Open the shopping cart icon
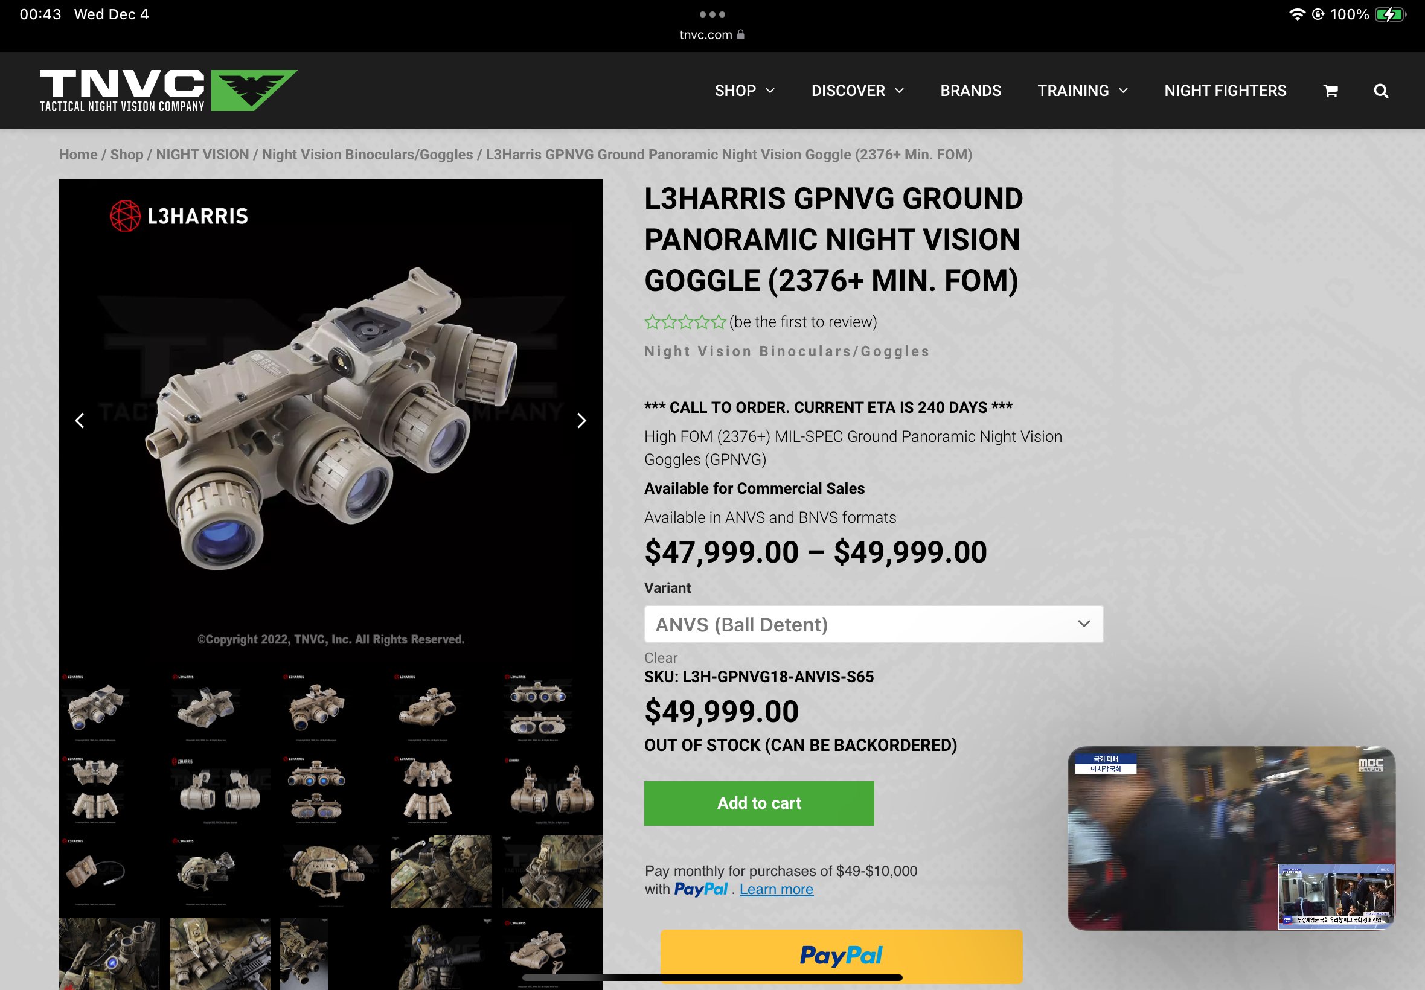The width and height of the screenshot is (1425, 990). [x=1331, y=91]
